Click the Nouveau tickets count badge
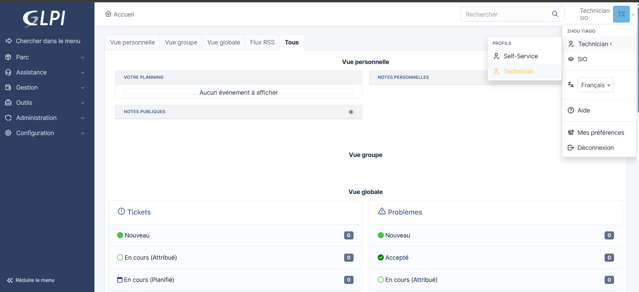639x292 pixels. [349, 235]
